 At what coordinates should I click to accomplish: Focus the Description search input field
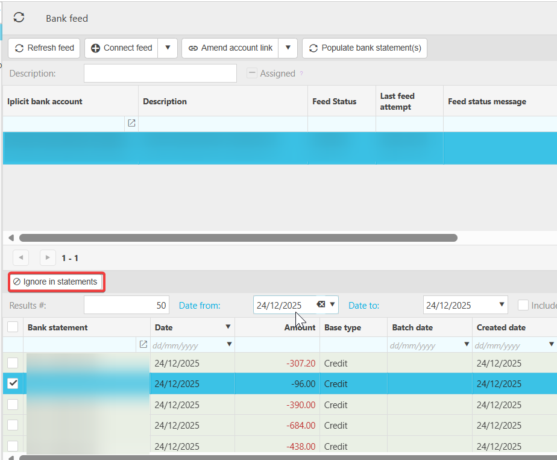coord(160,73)
